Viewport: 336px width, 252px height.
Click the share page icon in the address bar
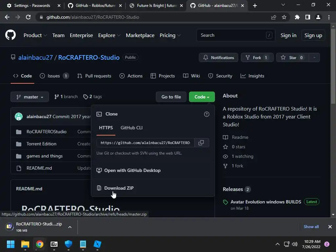click(x=274, y=17)
